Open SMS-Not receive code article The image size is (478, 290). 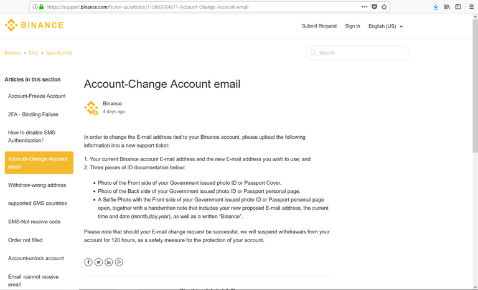pos(34,222)
